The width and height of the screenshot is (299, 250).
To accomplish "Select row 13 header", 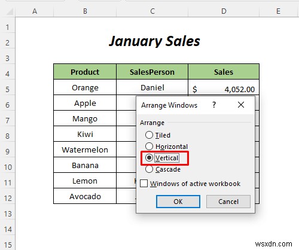I will [x=8, y=214].
